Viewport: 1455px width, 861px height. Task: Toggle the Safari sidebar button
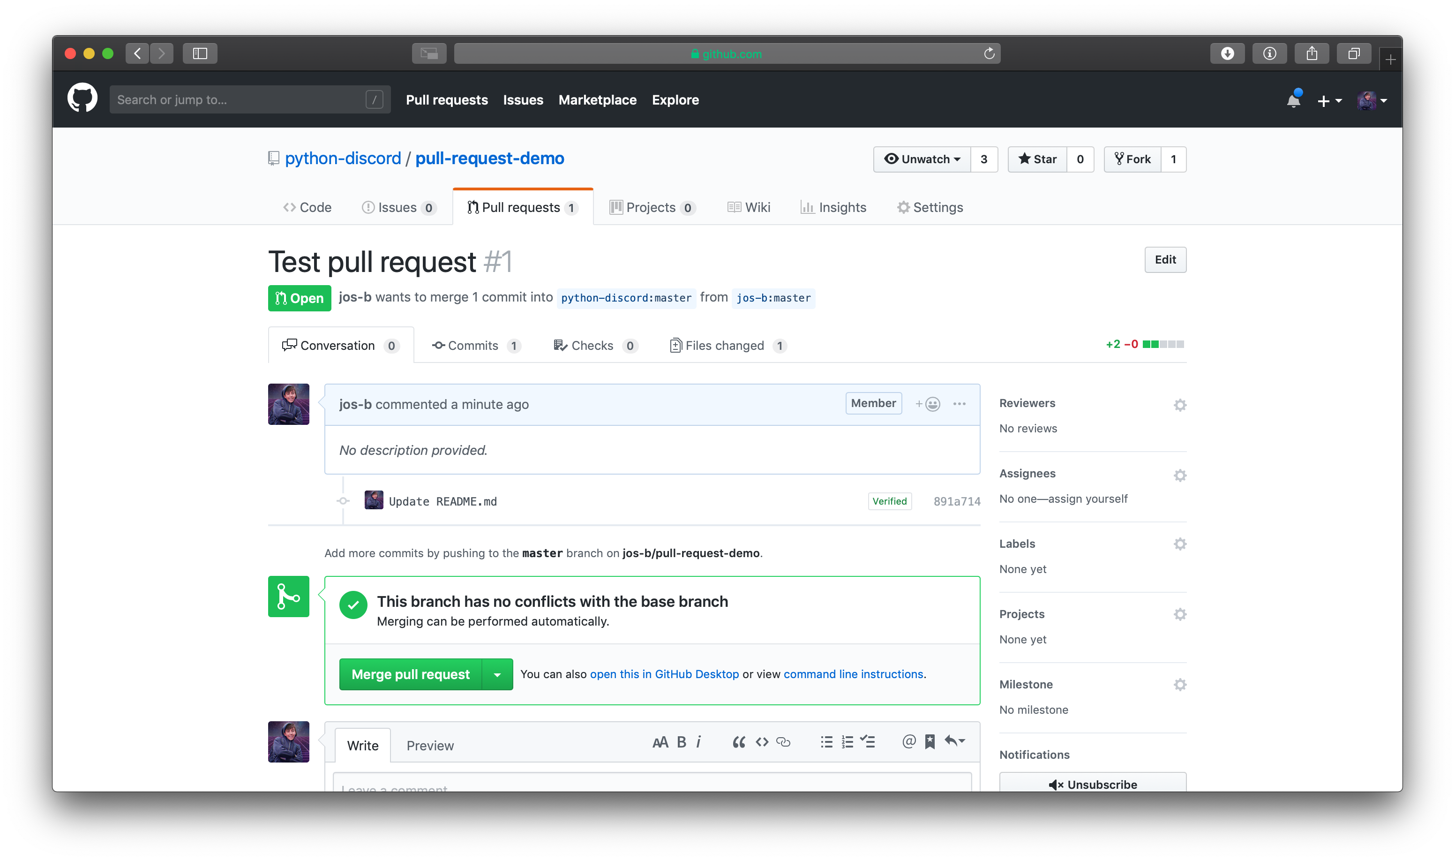[x=200, y=53]
